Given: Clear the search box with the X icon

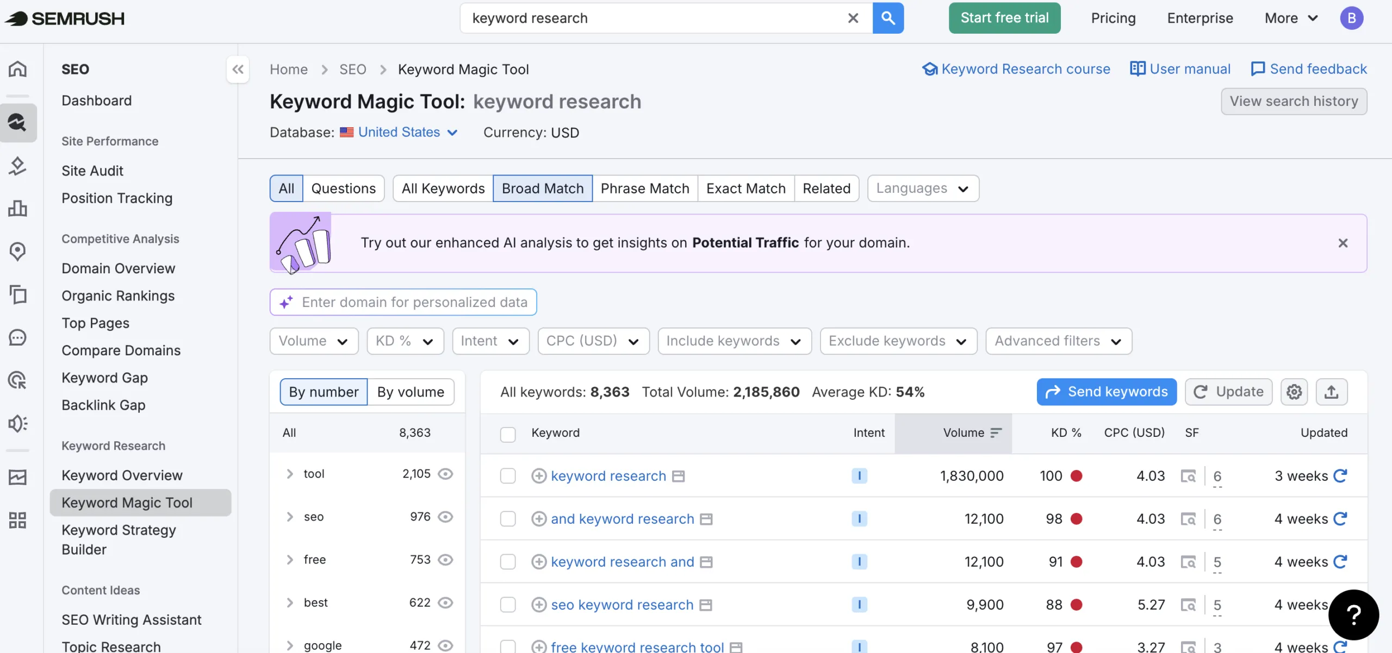Looking at the screenshot, I should click(853, 18).
